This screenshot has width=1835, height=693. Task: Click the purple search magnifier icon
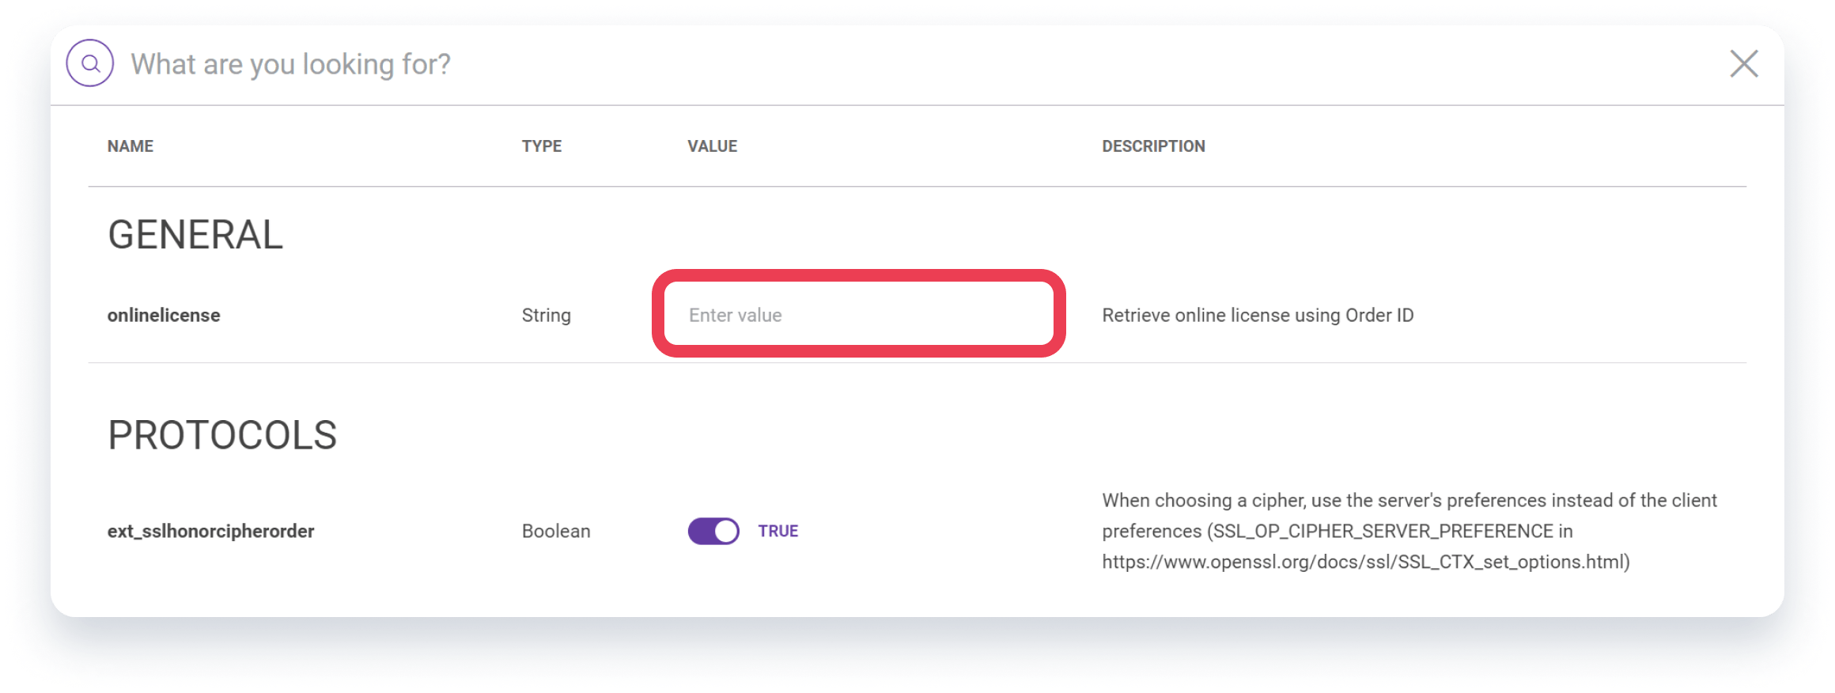[90, 63]
